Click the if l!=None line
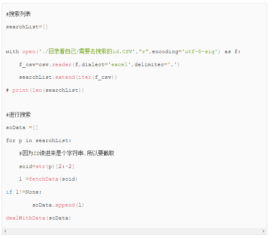268x238 pixels. pos(24,192)
